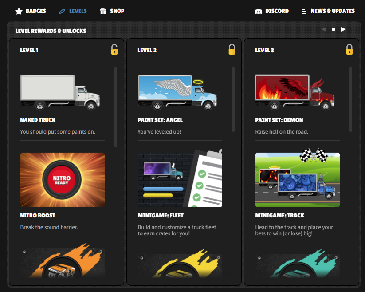Screen dimensions: 365x292
Task: Click the Minigame: Fleet image
Action: coord(180,178)
